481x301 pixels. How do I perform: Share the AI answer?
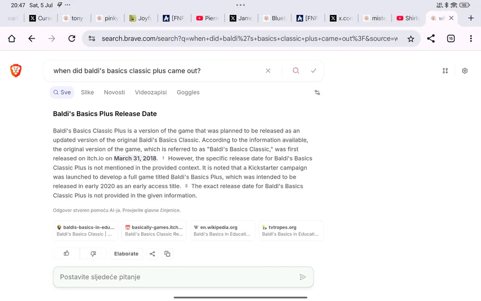pyautogui.click(x=152, y=254)
